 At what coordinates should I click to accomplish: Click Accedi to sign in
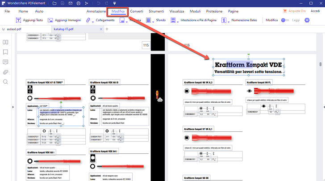pyautogui.click(x=315, y=11)
